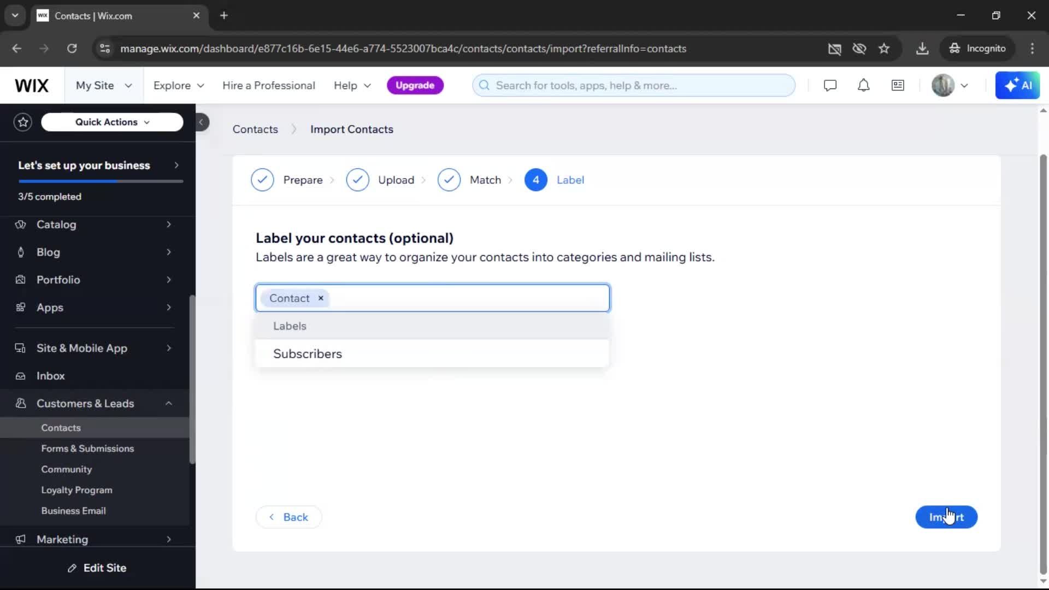Click the setup progress bar
This screenshot has width=1049, height=590.
[101, 181]
